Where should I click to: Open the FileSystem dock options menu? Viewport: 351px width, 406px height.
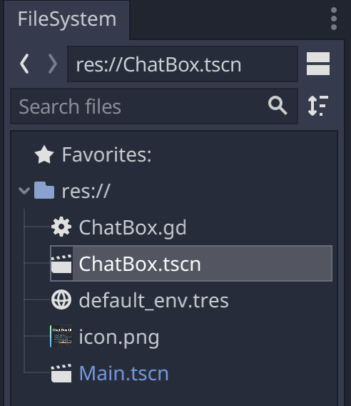pyautogui.click(x=334, y=19)
